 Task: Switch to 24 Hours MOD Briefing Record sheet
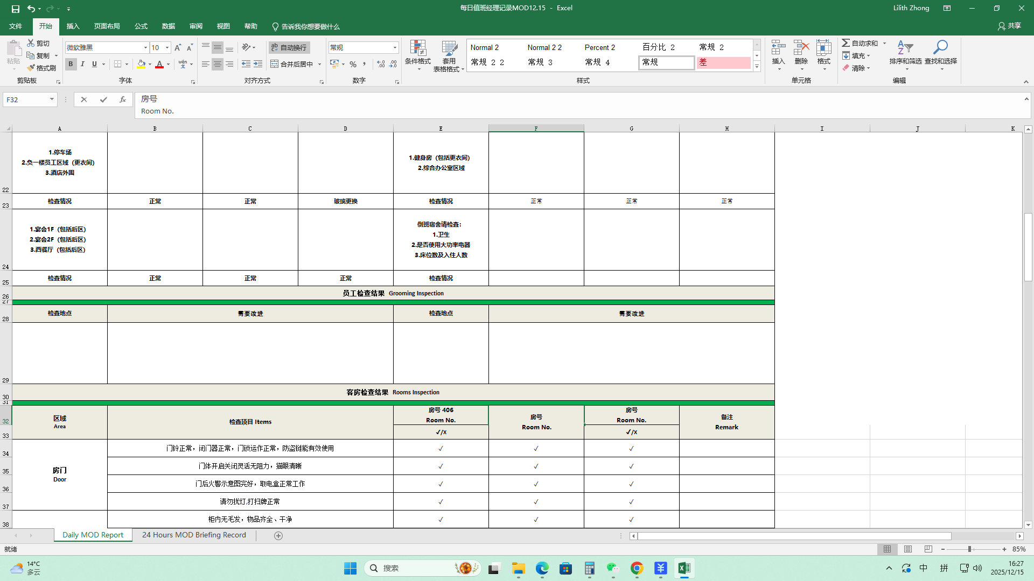(x=194, y=535)
